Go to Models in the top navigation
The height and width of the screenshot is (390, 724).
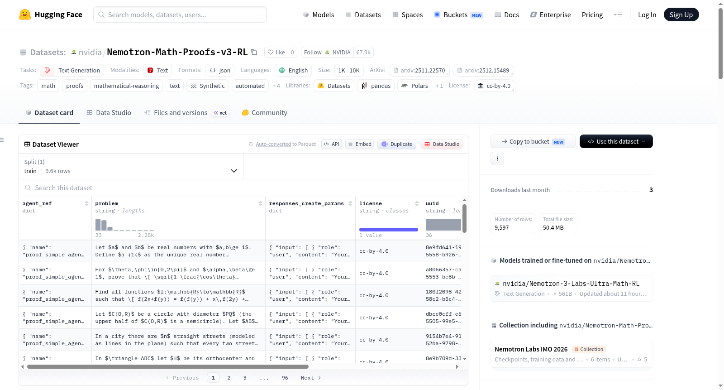319,14
